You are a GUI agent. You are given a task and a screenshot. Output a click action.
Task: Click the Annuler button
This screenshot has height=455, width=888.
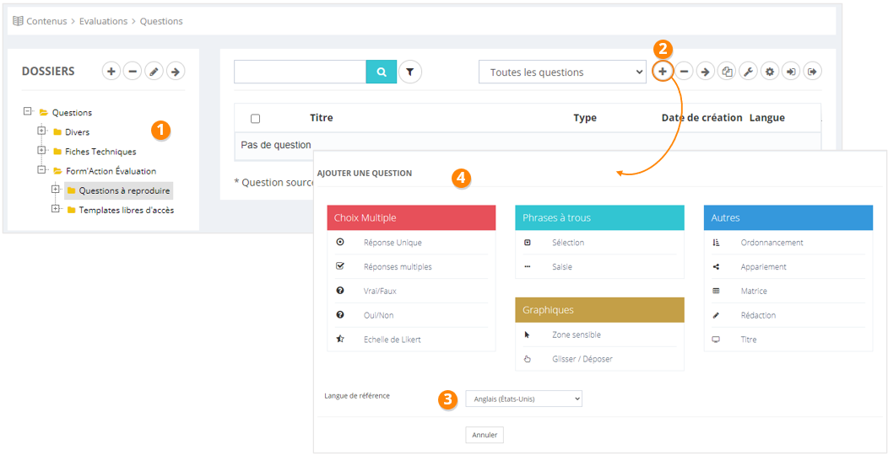pyautogui.click(x=485, y=435)
